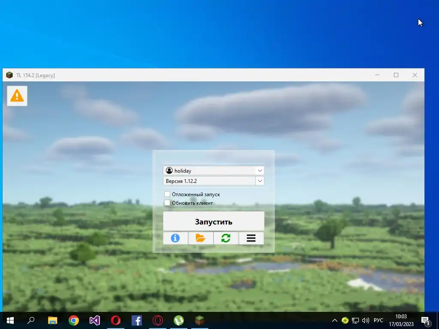This screenshot has height=329, width=439.
Task: Open taskbar search magnifier
Action: point(31,320)
